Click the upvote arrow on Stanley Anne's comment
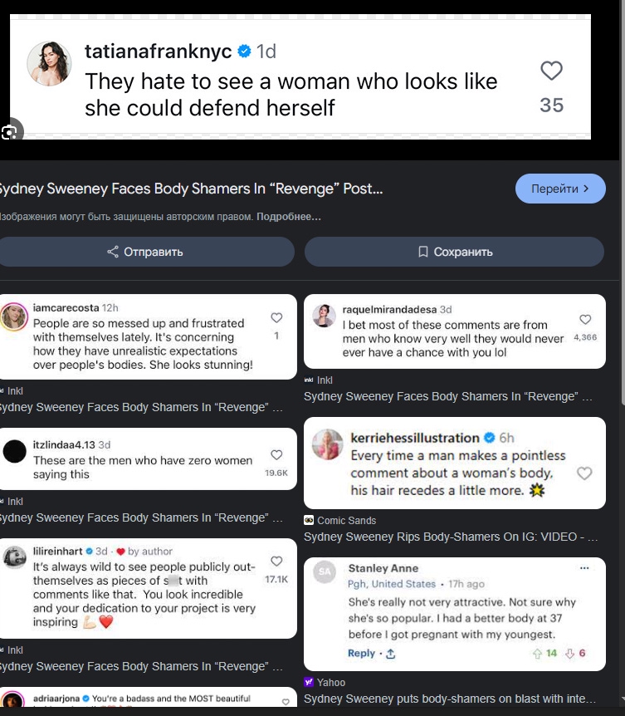 (538, 654)
